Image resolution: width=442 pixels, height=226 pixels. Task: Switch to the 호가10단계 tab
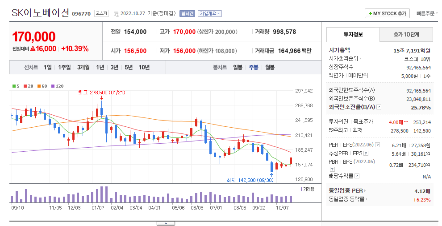406,35
